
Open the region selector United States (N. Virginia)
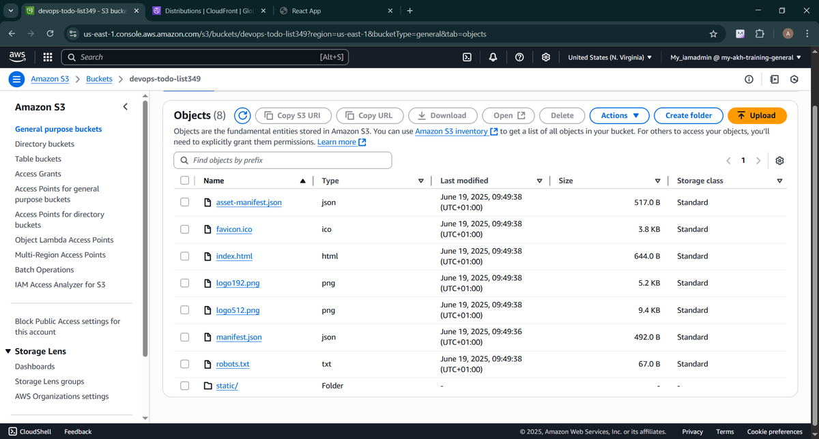coord(609,57)
